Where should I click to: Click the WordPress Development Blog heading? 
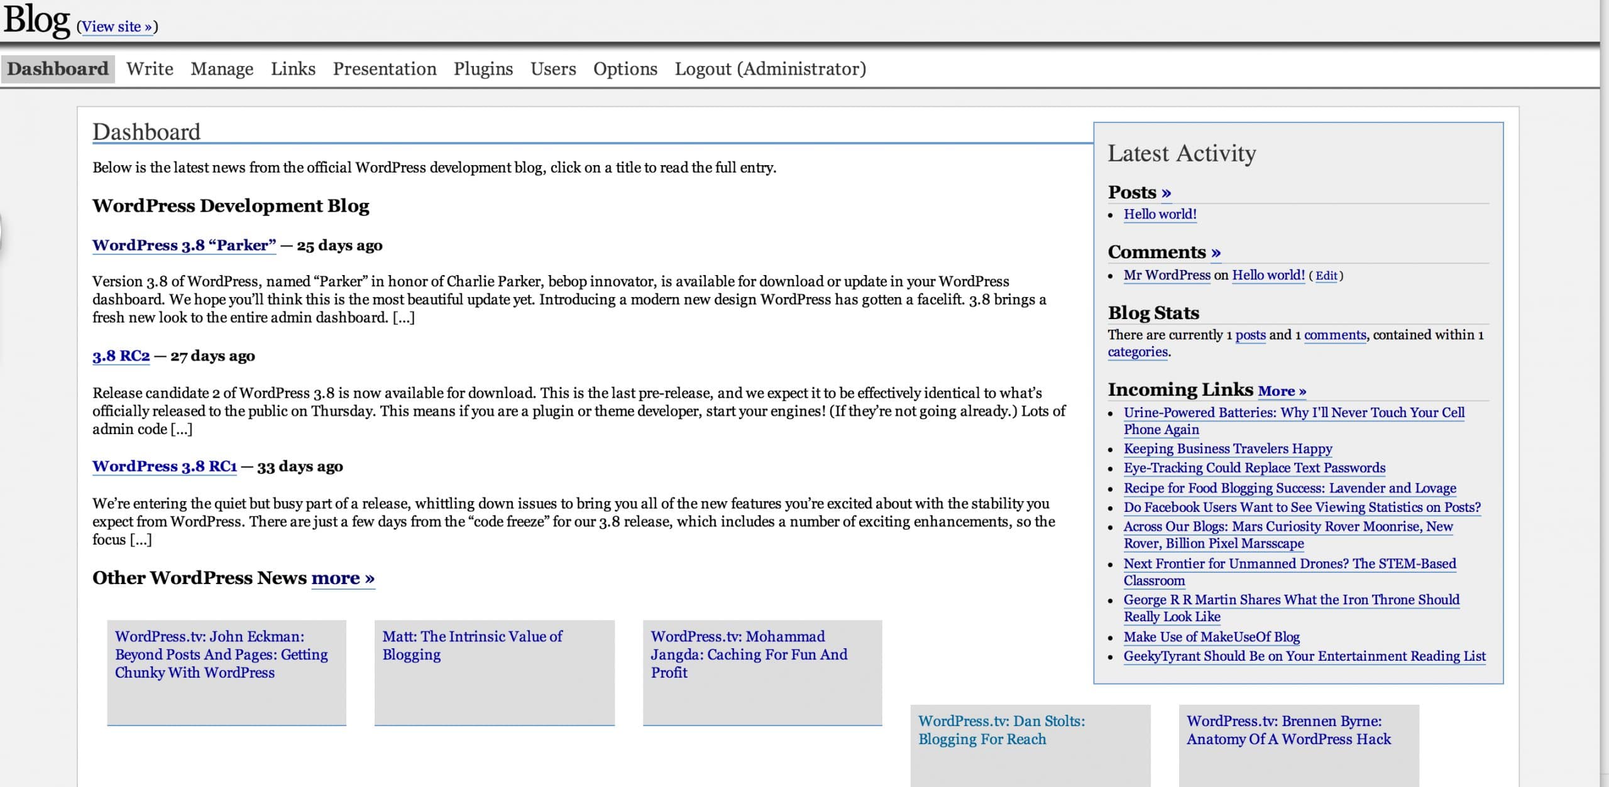pyautogui.click(x=231, y=205)
